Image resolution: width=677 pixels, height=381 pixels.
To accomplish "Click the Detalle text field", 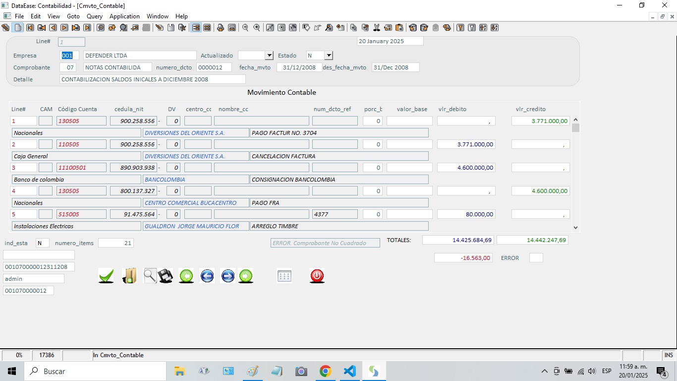I will [152, 79].
